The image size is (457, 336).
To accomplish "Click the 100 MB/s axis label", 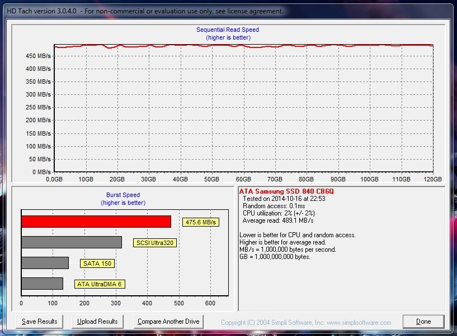I will [38, 146].
